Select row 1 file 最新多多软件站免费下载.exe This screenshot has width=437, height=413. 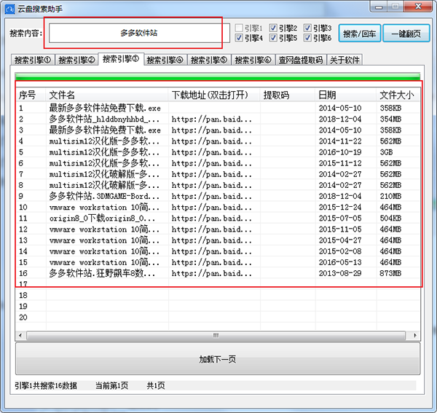point(105,108)
